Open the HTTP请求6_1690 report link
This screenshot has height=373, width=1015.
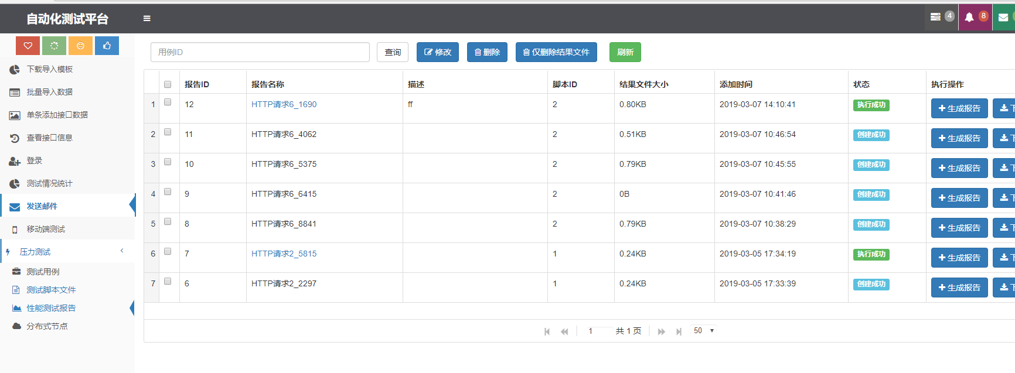[284, 104]
